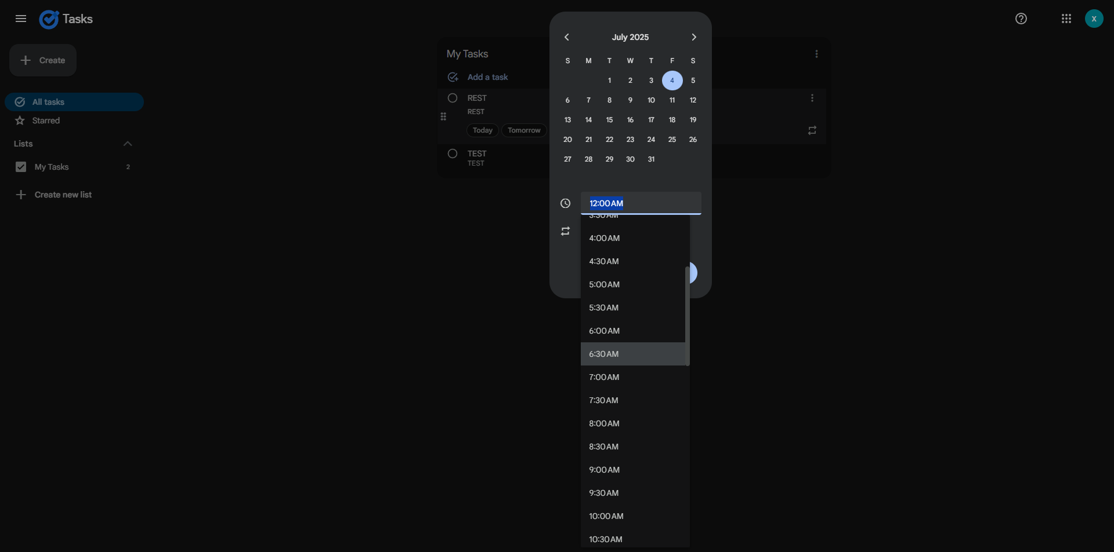Open the Google apps grid
Viewport: 1114px width, 552px height.
pos(1066,19)
